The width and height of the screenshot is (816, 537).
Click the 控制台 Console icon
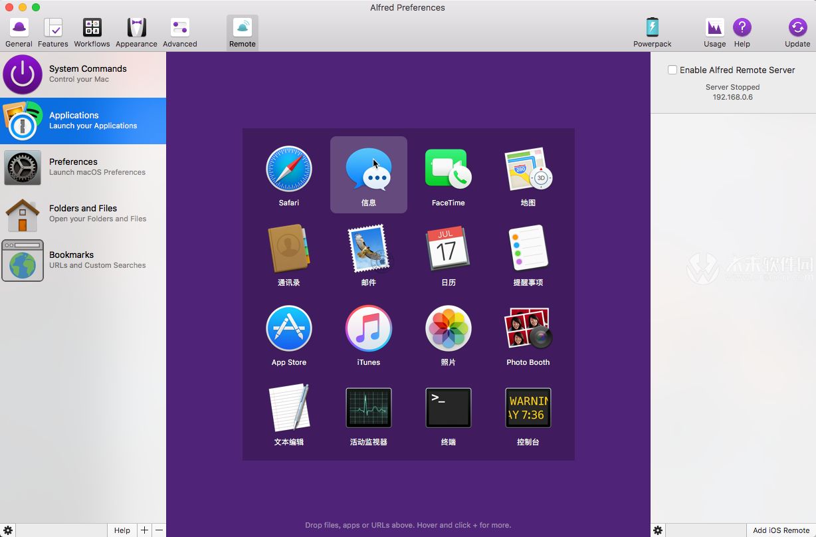528,408
